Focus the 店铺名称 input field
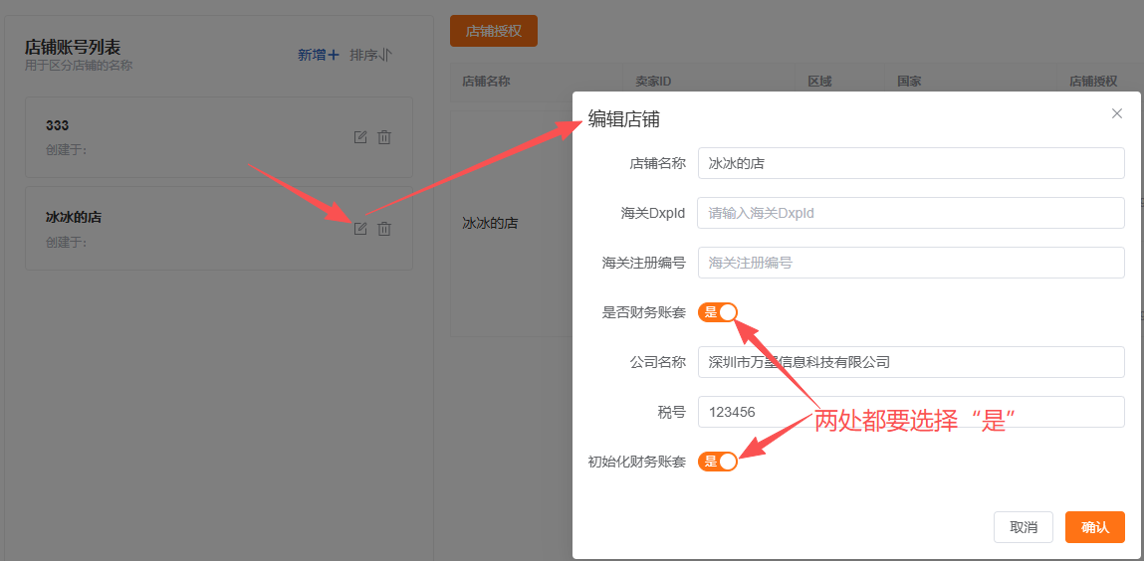The image size is (1144, 561). 910,163
